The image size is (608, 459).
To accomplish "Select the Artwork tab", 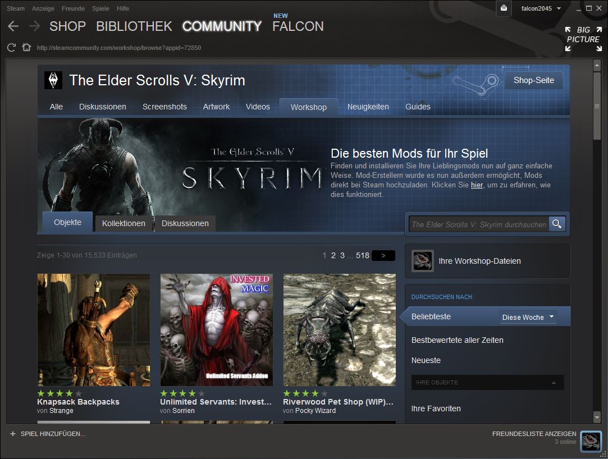I will coord(216,107).
